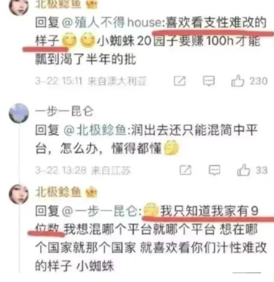The width and height of the screenshot is (274, 282).
Task: Like the comment with 33 likes
Action: (x=243, y=170)
